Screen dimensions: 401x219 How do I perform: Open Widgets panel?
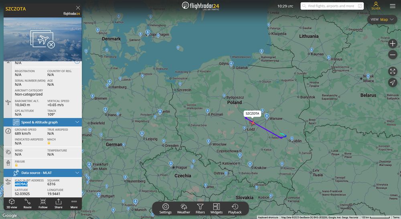pyautogui.click(x=217, y=209)
